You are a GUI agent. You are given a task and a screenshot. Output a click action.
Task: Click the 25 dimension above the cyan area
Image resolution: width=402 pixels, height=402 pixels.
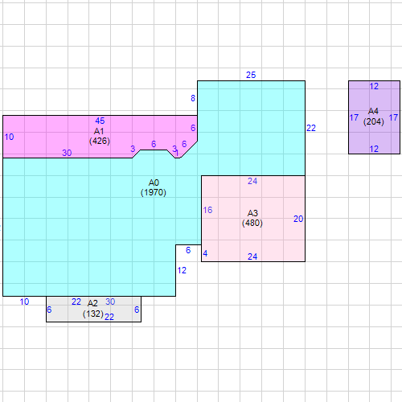coord(251,75)
